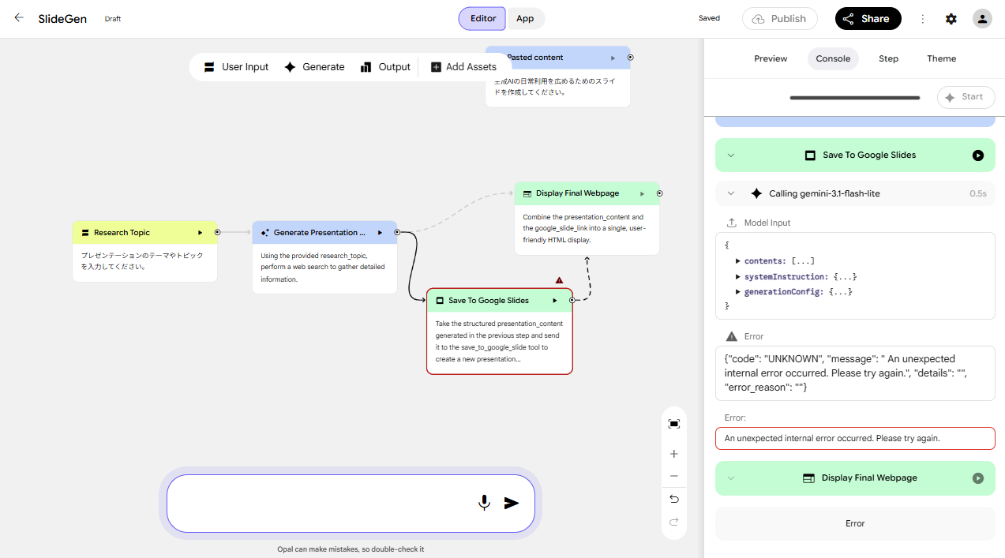
Task: Collapse the Save To Google Slides section
Action: (730, 155)
